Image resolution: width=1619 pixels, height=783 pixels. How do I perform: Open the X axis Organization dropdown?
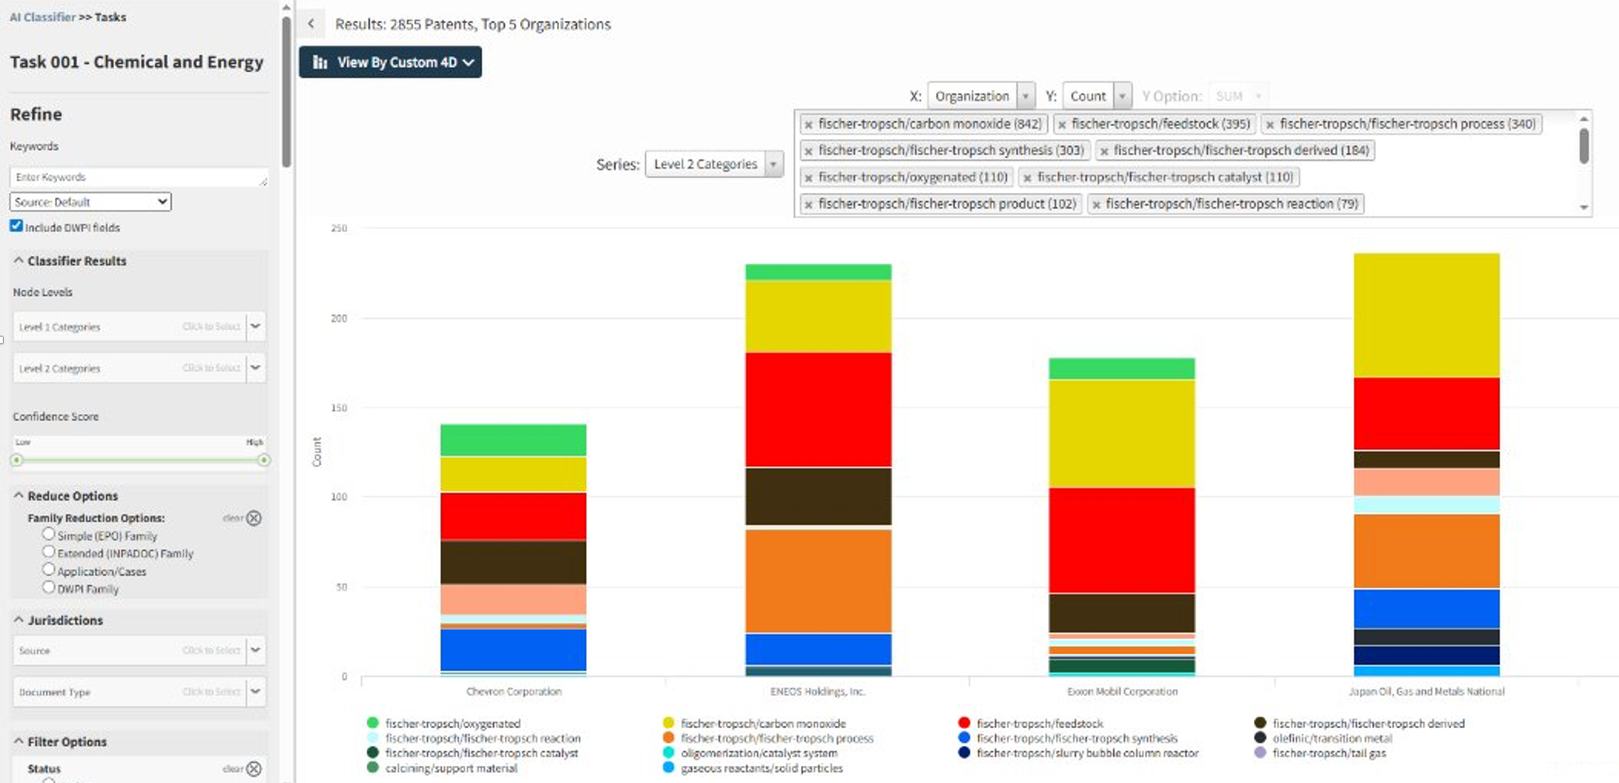(x=981, y=96)
